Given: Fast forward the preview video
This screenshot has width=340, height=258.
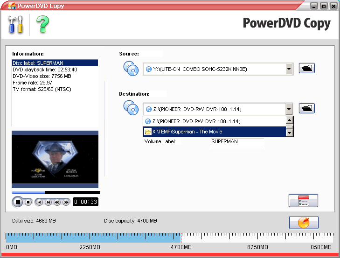Looking at the screenshot, I should coord(66,202).
